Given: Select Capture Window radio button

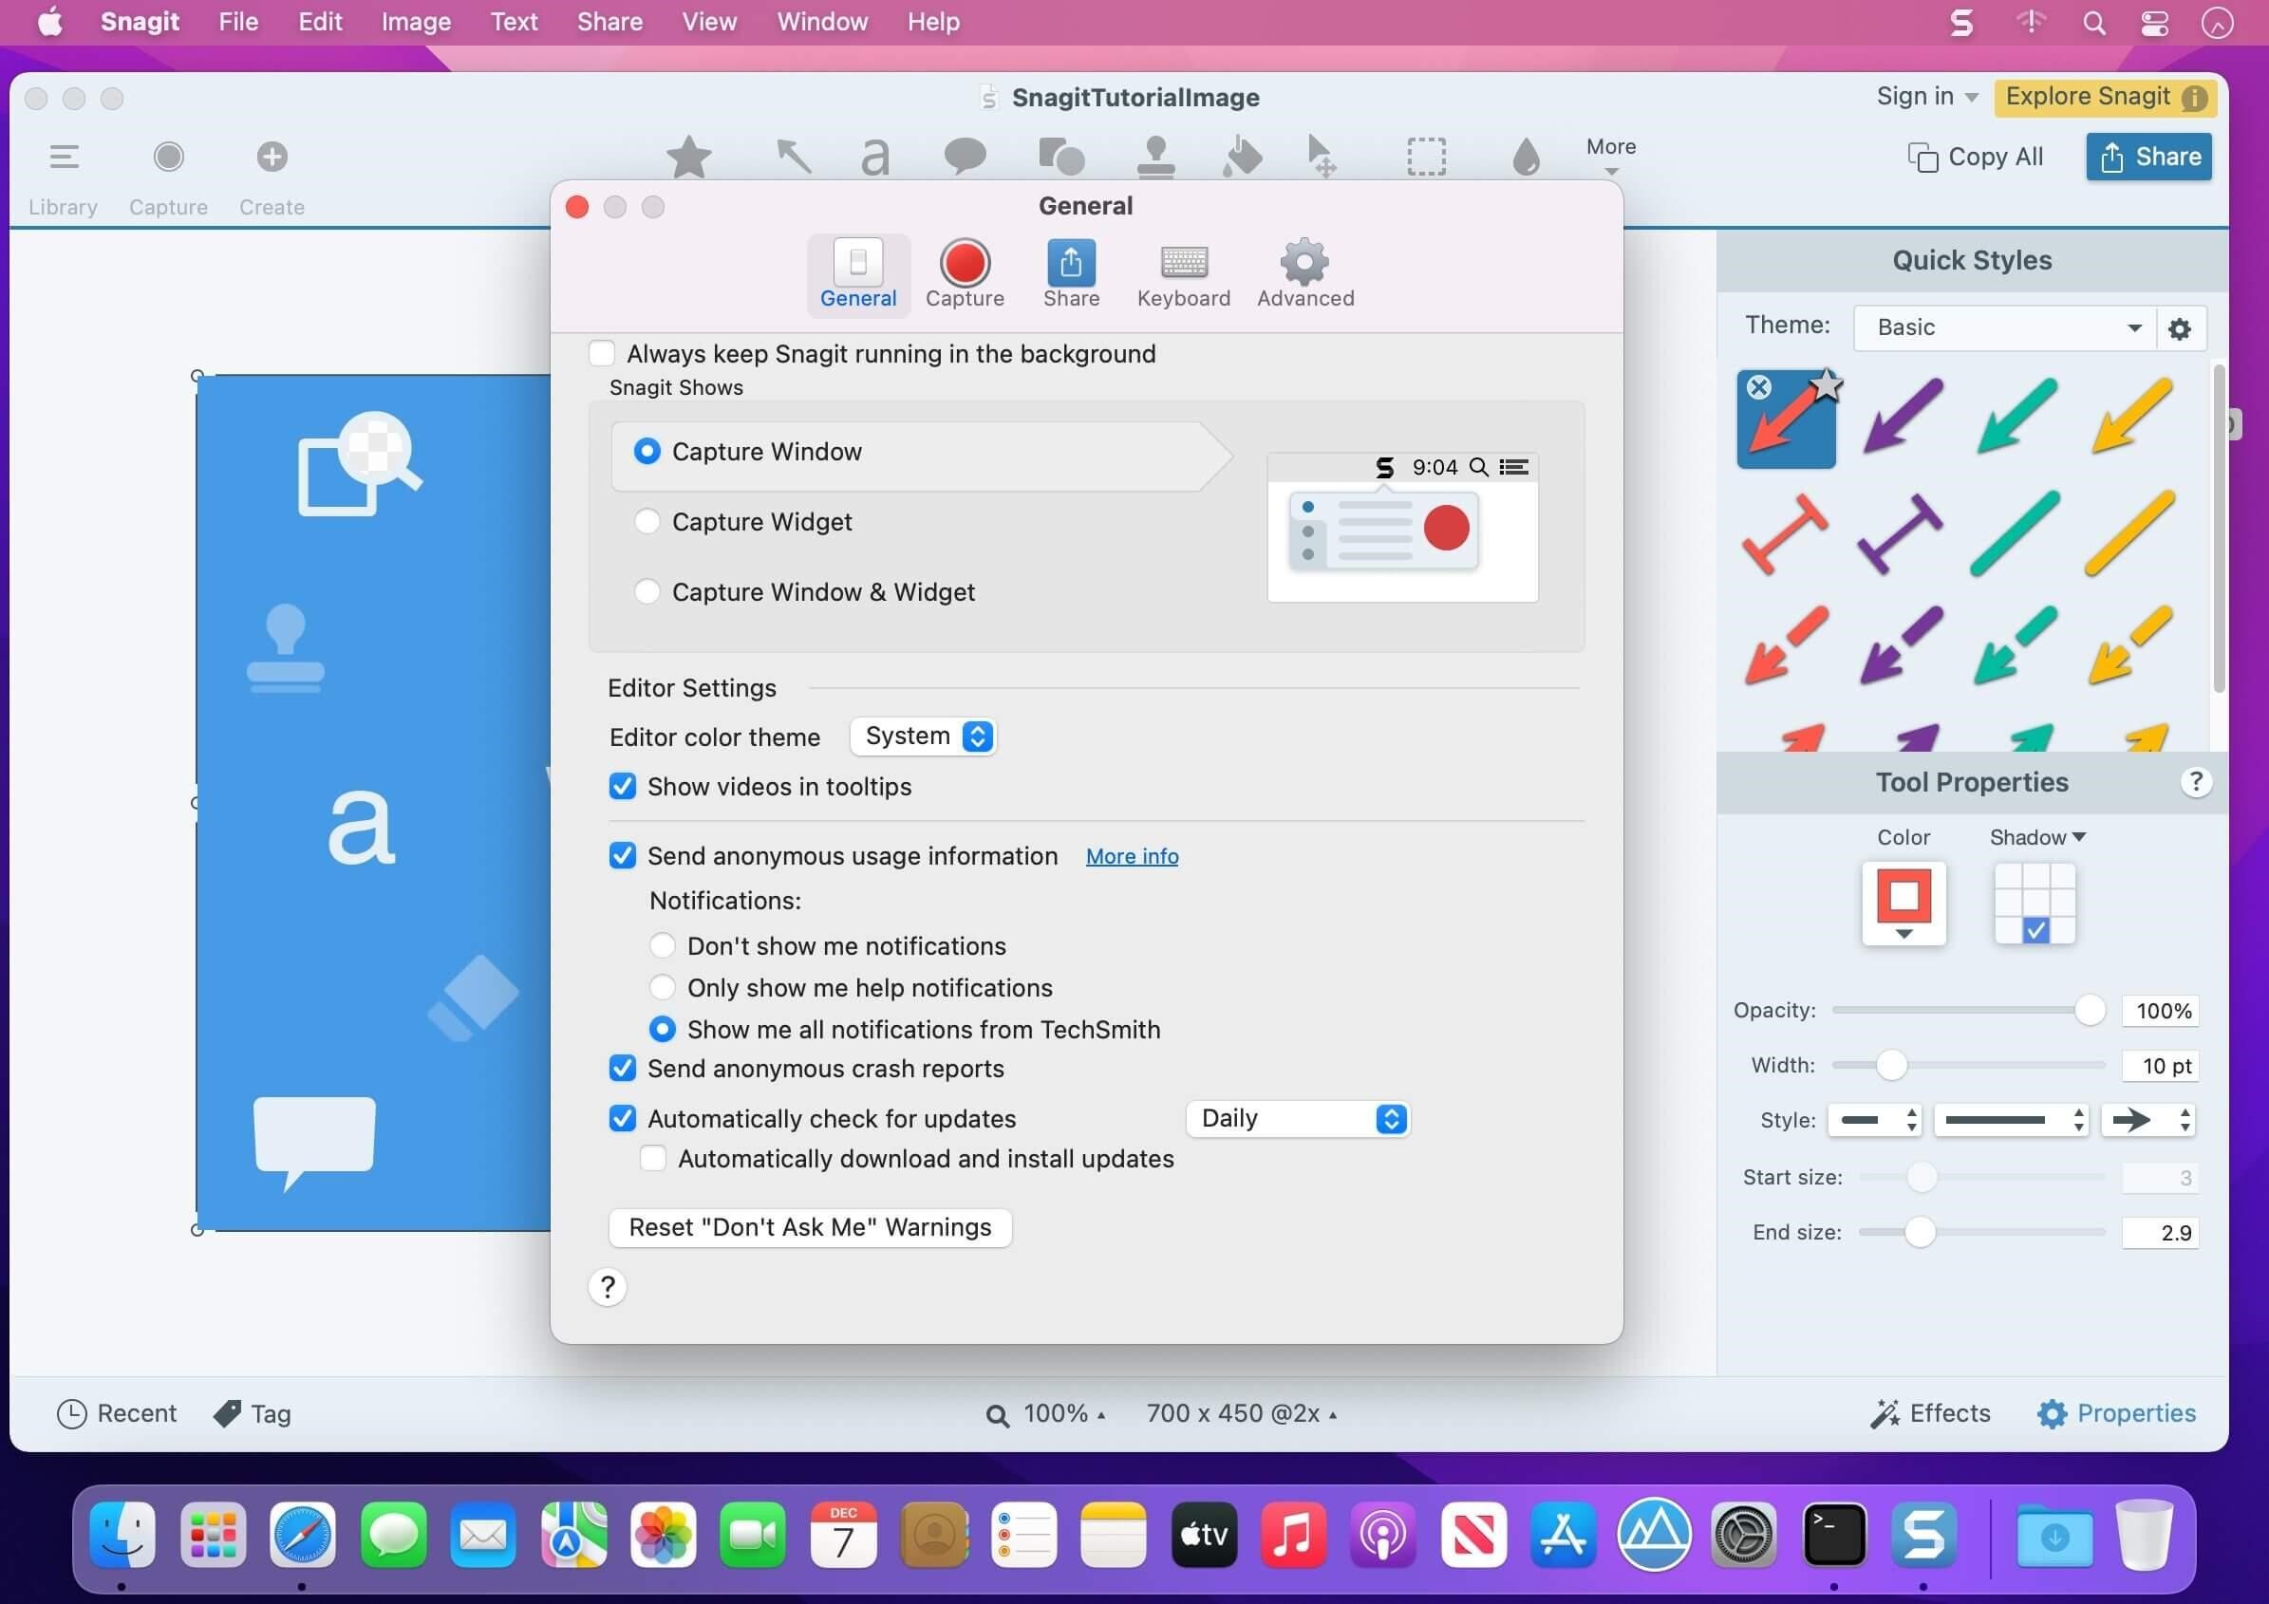Looking at the screenshot, I should [x=647, y=452].
